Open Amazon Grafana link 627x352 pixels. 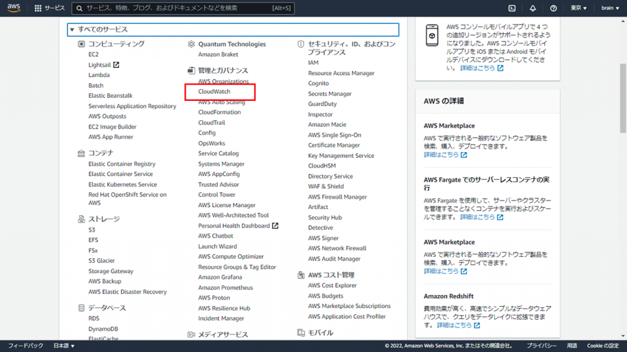click(x=220, y=277)
